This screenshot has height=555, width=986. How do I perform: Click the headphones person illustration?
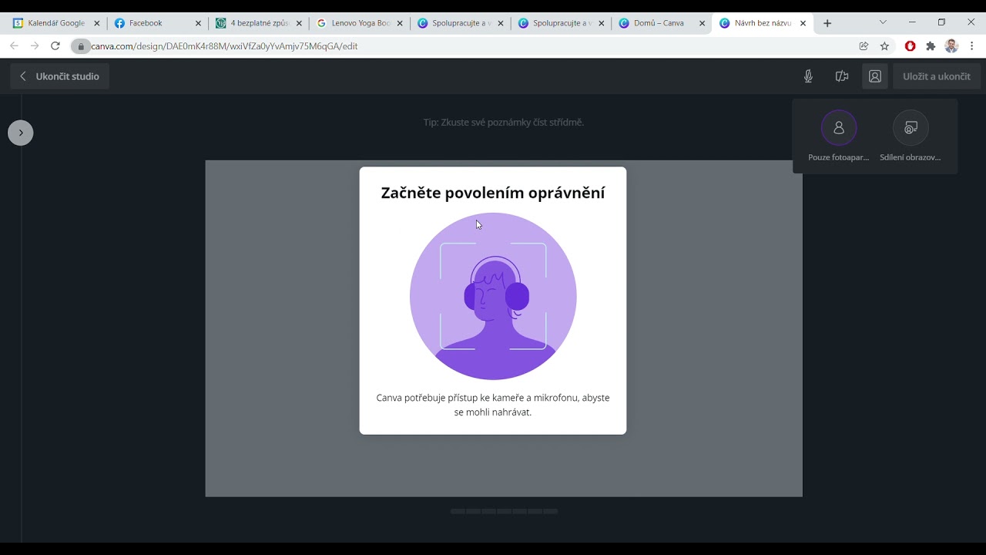pyautogui.click(x=493, y=296)
